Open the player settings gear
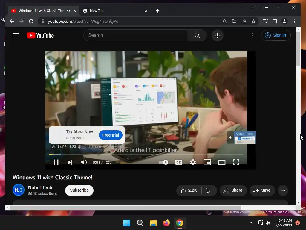The image size is (306, 230). click(x=193, y=162)
